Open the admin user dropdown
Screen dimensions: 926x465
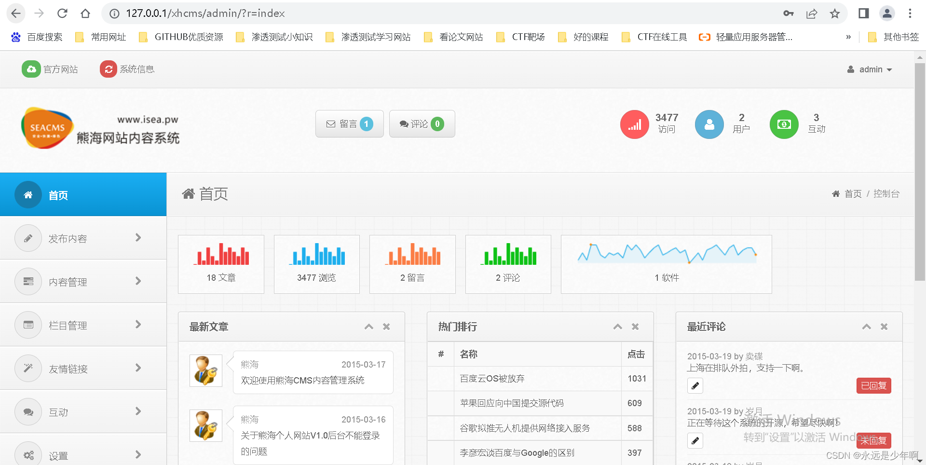(x=870, y=69)
